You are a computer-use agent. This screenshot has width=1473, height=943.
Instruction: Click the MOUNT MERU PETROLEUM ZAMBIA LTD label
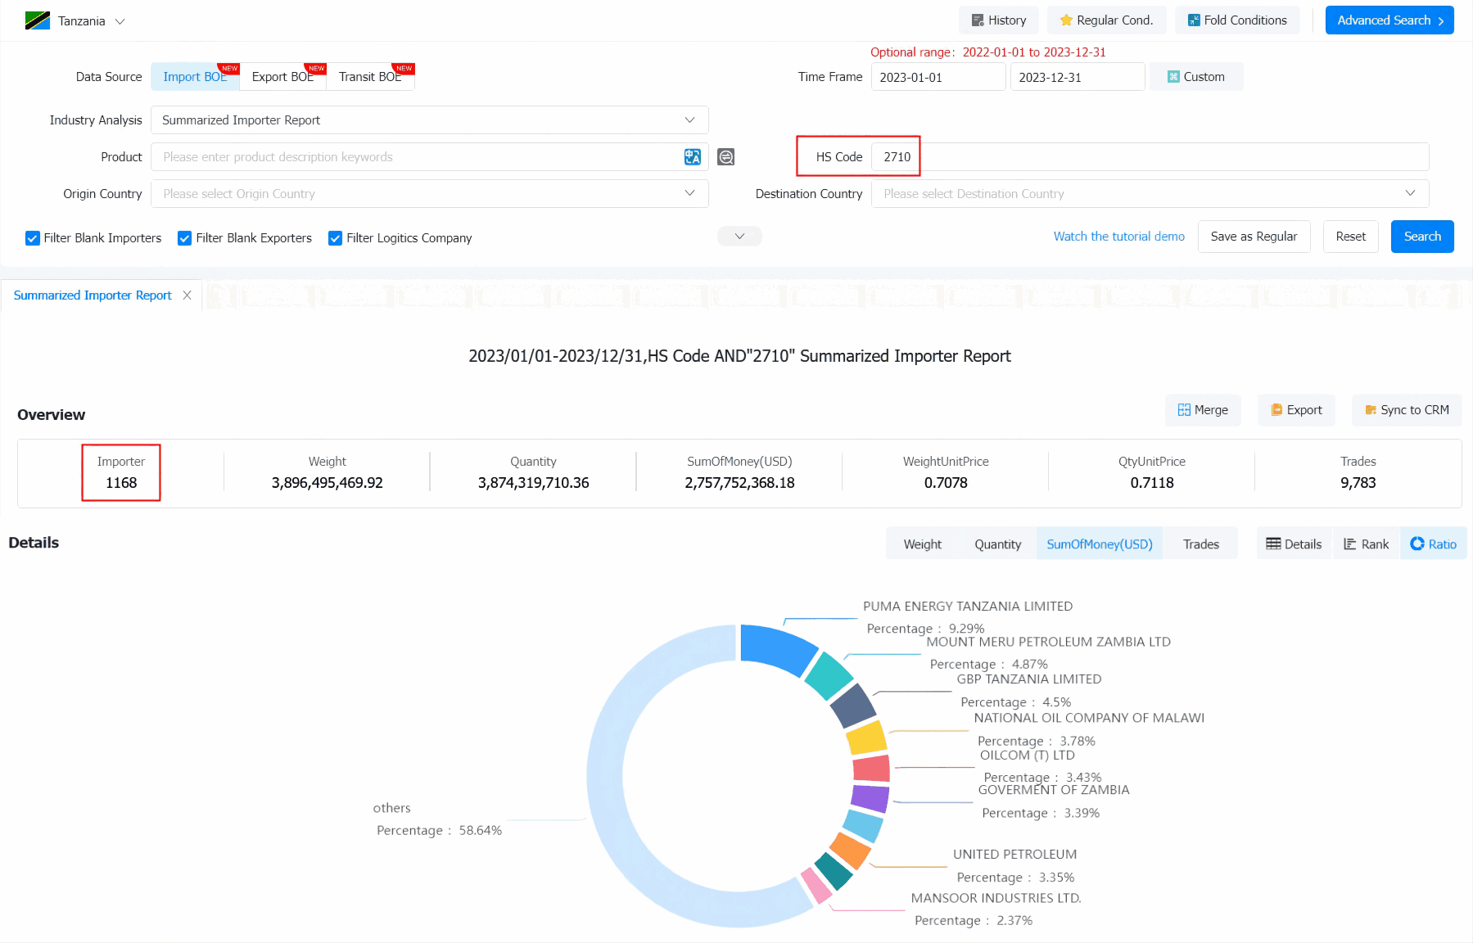pos(1048,642)
